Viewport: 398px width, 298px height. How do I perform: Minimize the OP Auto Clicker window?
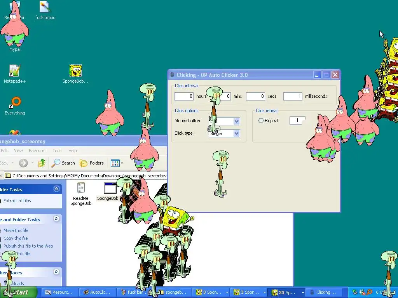click(x=317, y=75)
